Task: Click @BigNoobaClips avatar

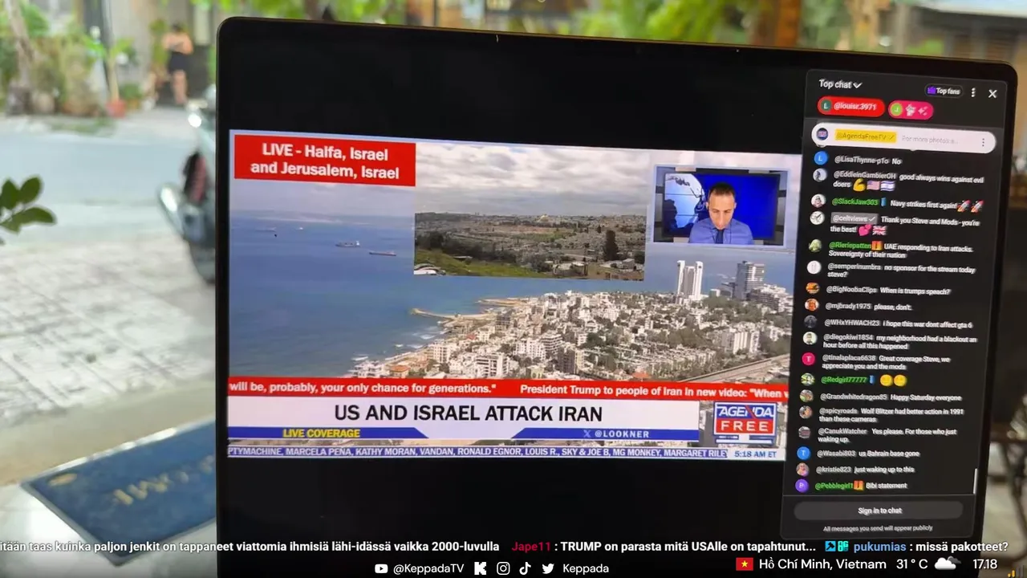Action: click(813, 288)
